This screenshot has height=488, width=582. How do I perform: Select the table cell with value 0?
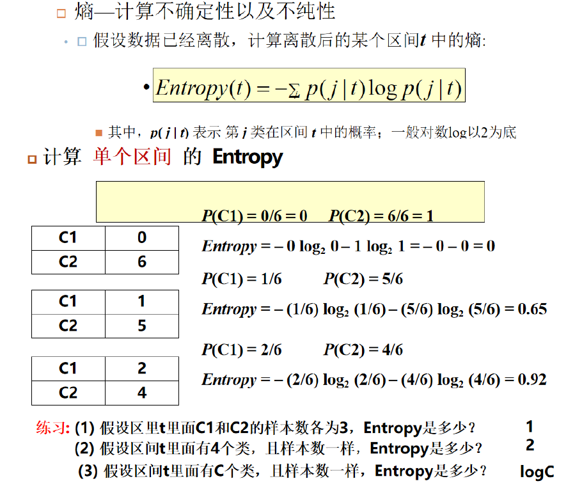(x=141, y=237)
